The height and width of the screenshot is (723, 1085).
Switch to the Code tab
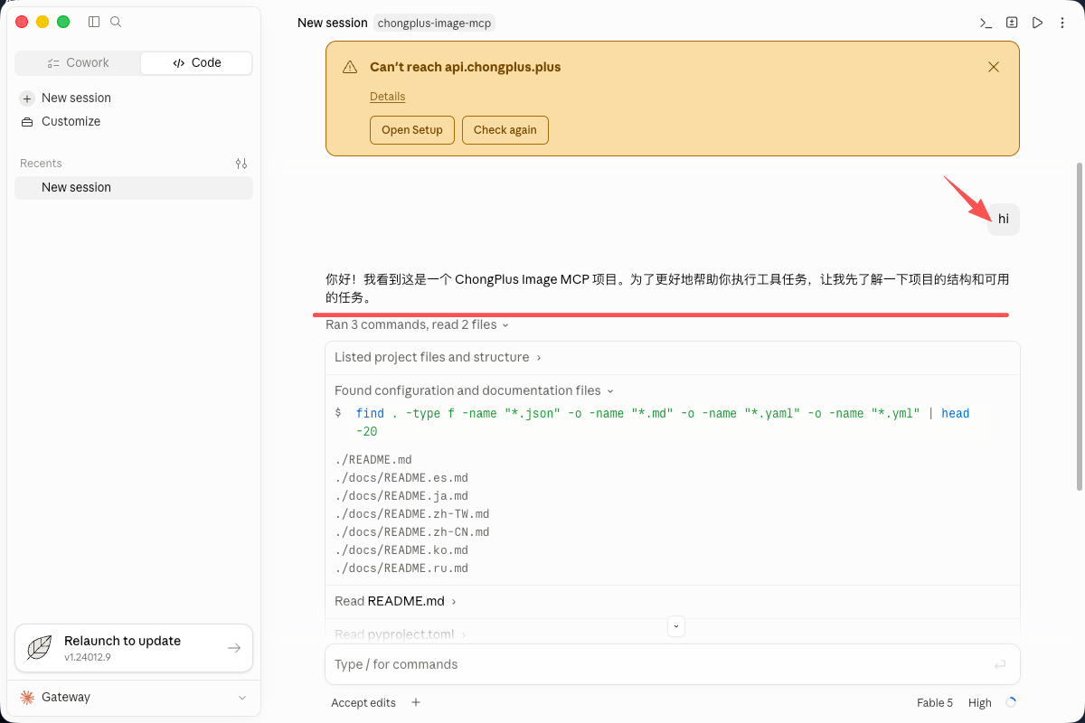tap(196, 62)
